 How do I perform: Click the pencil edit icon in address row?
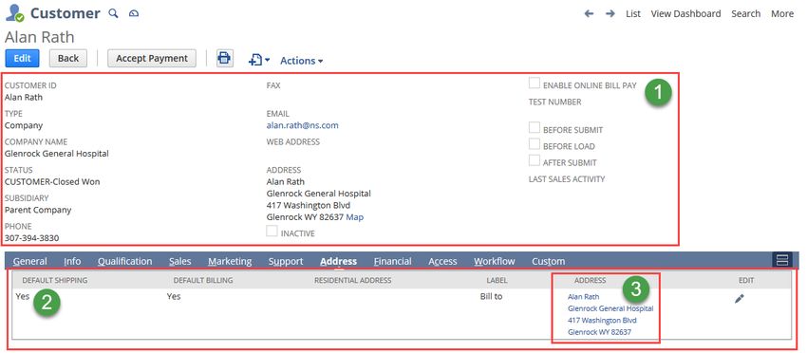point(740,299)
